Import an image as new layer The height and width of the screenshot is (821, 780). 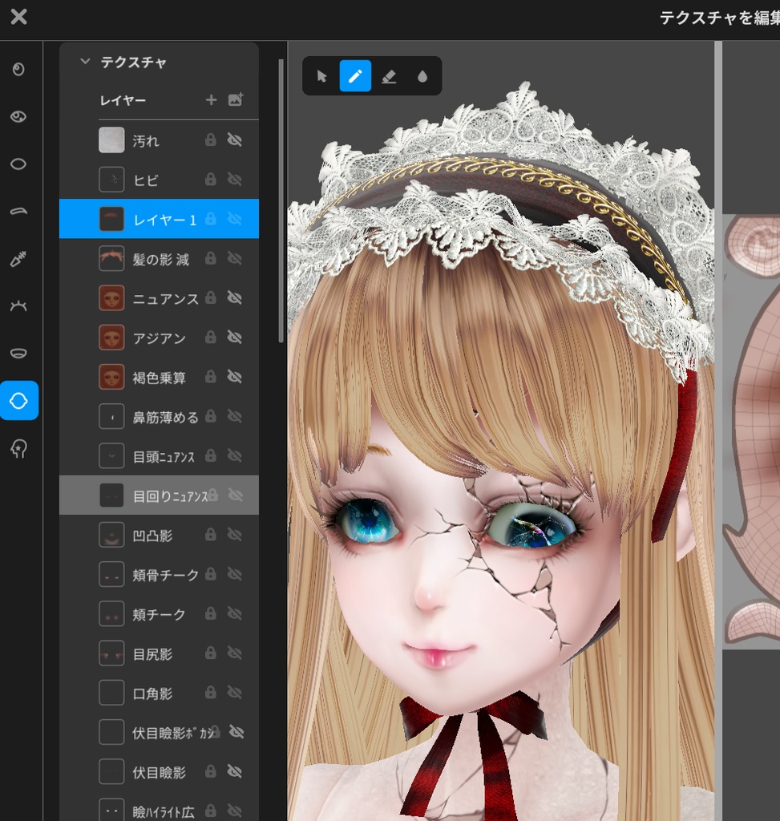236,99
